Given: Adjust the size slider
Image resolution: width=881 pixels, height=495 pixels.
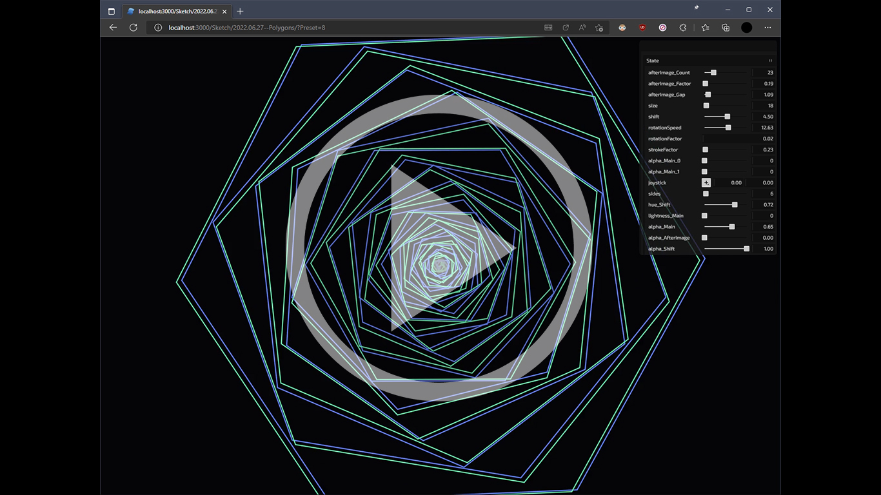Looking at the screenshot, I should tap(727, 106).
